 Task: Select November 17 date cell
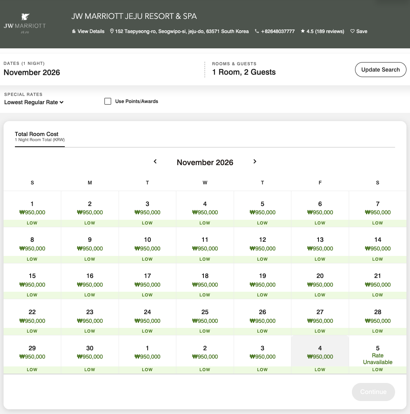[147, 281]
